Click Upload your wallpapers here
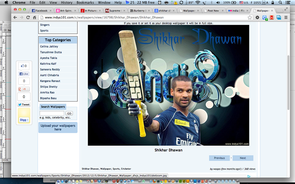 58,127
